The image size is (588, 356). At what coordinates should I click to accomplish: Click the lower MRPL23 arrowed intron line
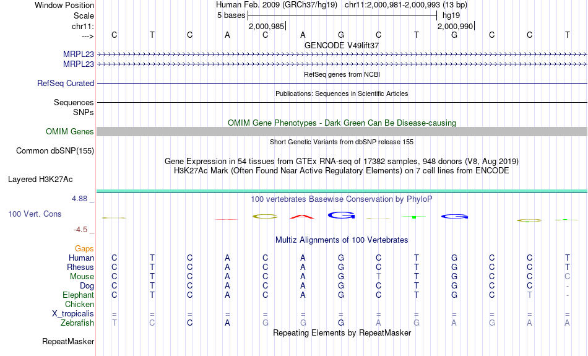point(342,64)
